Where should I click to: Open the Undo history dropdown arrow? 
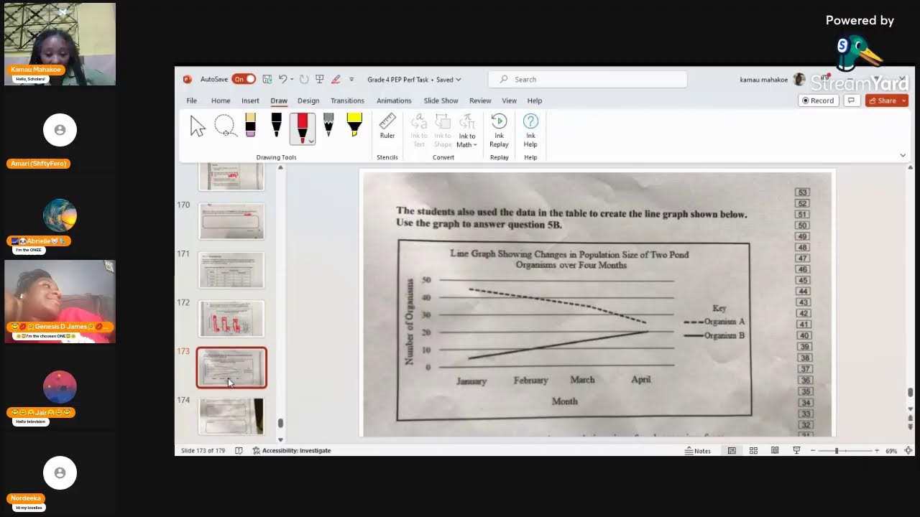292,80
